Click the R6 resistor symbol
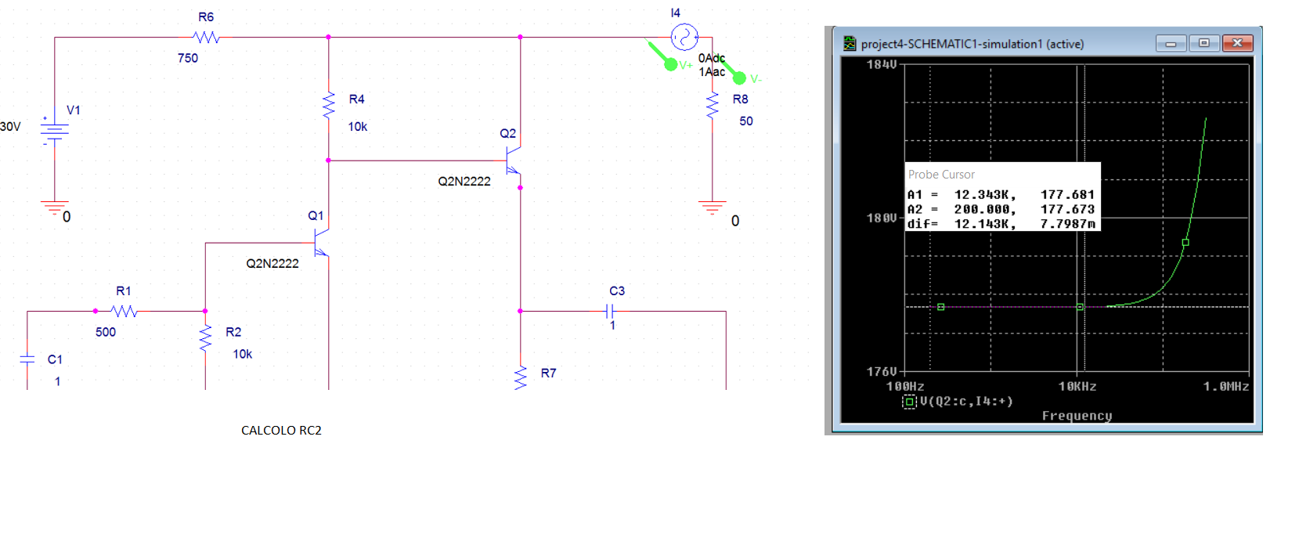 [x=206, y=37]
